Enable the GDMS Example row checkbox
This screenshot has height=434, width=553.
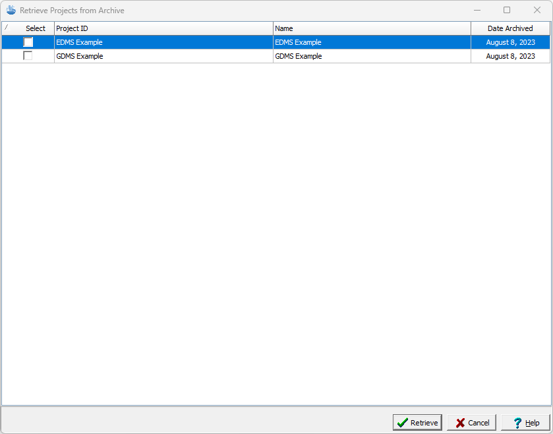(x=28, y=56)
